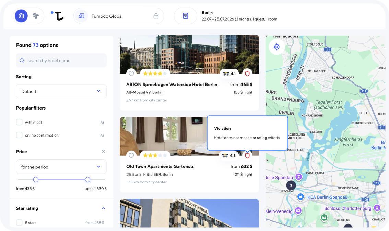Favorite Old Town Apartments with heart icon
The image size is (389, 231).
131,155
